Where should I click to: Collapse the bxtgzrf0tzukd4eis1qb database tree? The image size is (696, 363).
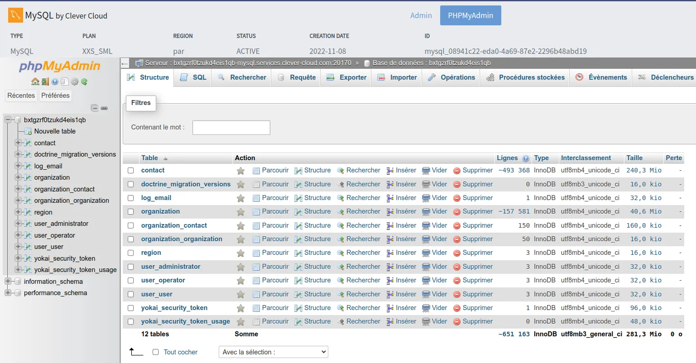pos(7,119)
